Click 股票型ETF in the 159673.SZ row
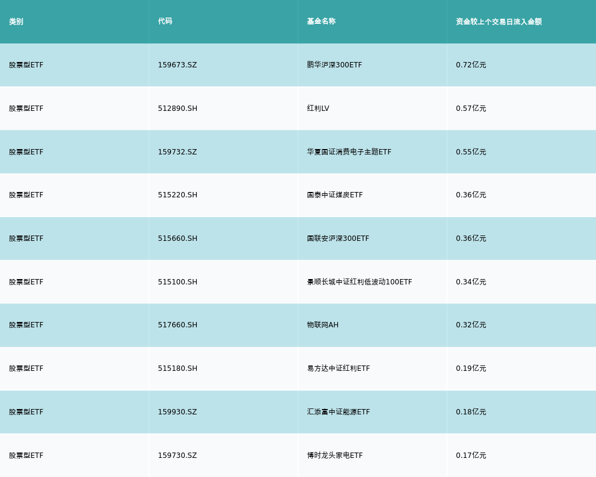 click(x=26, y=64)
